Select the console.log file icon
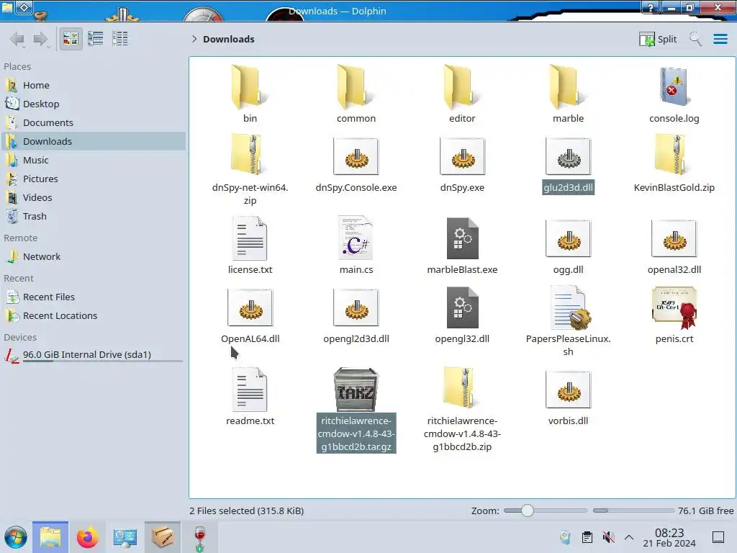This screenshot has height=553, width=737. click(674, 86)
